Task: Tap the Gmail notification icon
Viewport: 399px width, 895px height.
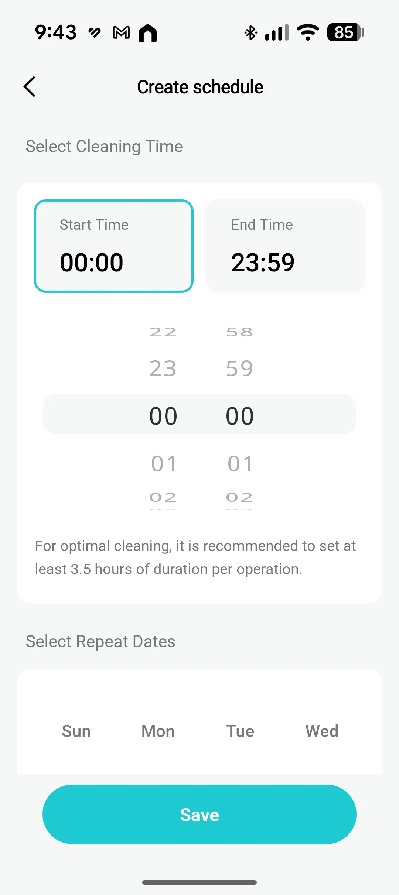Action: click(121, 32)
